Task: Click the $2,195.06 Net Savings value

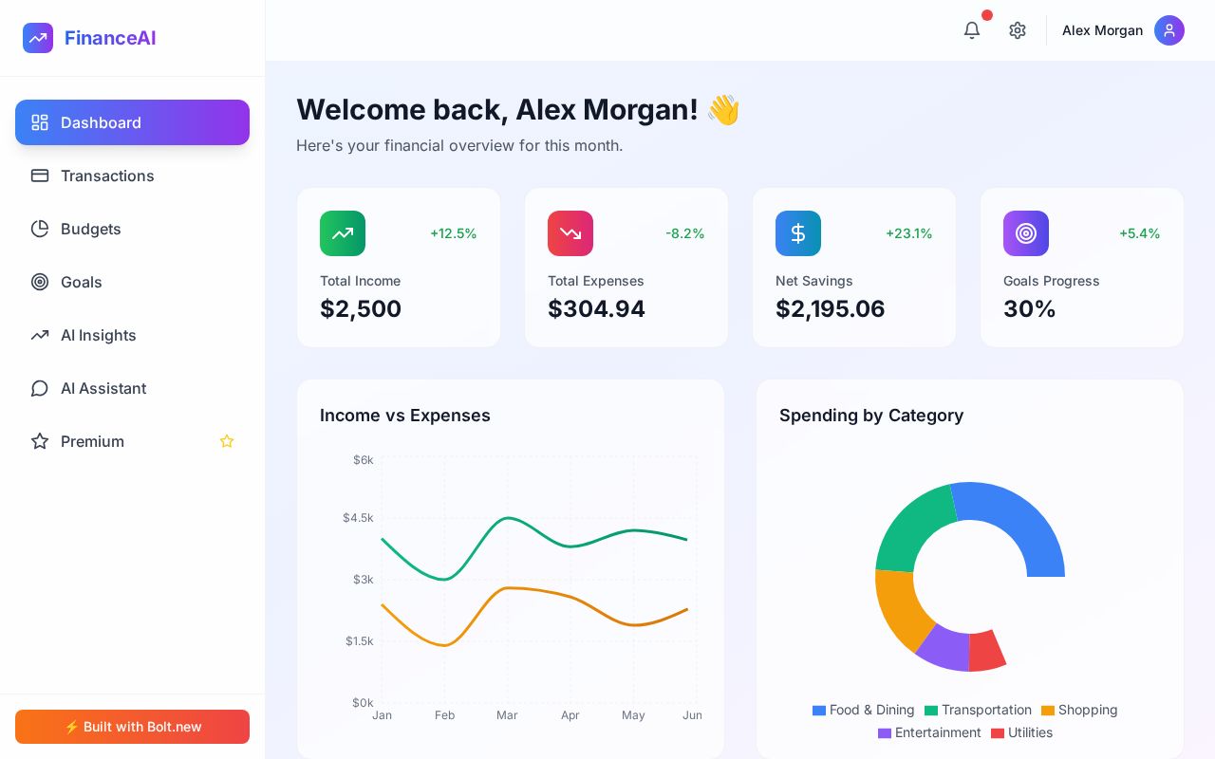Action: coord(831,308)
